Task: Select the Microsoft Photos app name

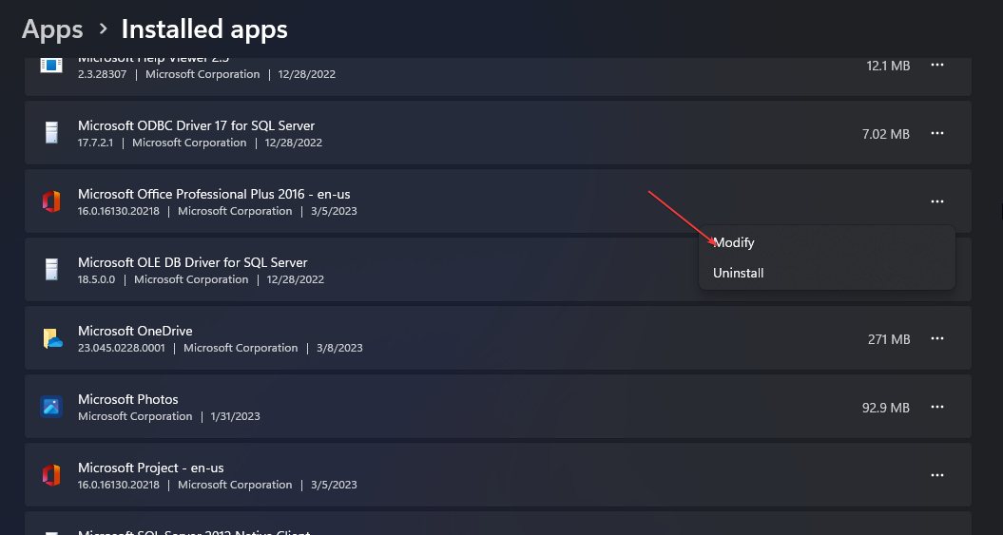Action: coord(128,399)
